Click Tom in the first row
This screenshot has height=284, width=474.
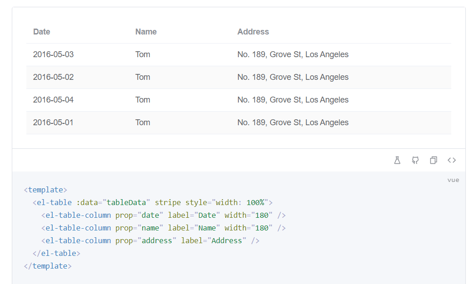(x=143, y=54)
